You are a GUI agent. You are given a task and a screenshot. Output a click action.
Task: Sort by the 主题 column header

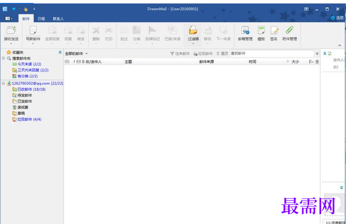128,62
